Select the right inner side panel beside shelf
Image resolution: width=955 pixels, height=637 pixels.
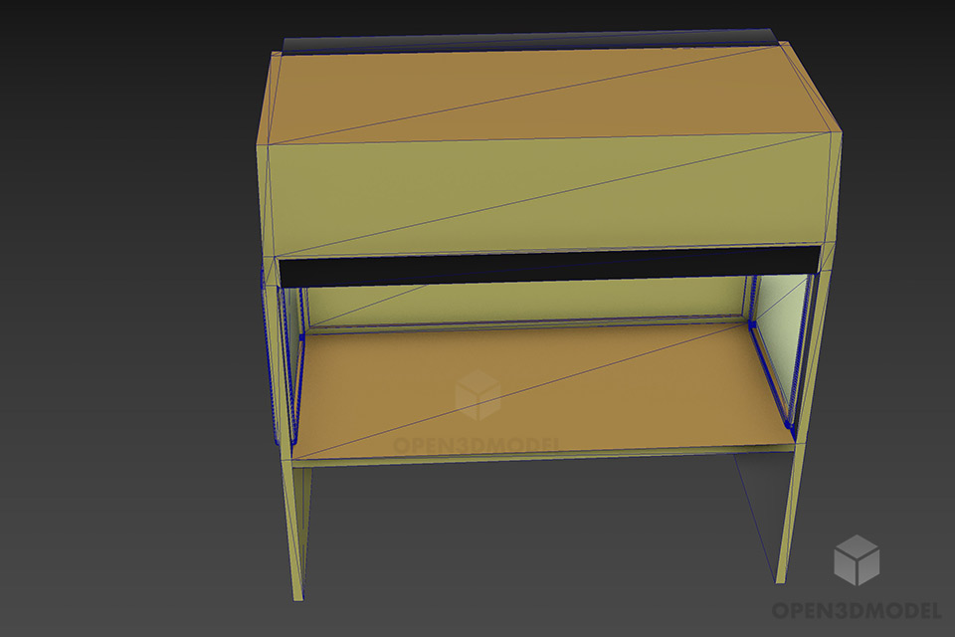(778, 343)
